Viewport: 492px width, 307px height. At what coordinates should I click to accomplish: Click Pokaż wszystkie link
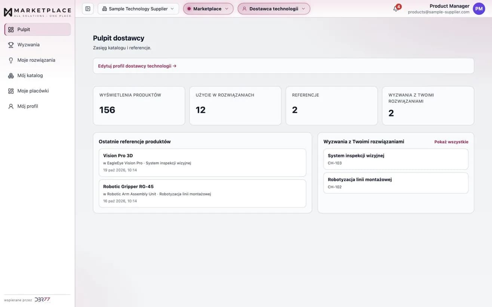[451, 142]
